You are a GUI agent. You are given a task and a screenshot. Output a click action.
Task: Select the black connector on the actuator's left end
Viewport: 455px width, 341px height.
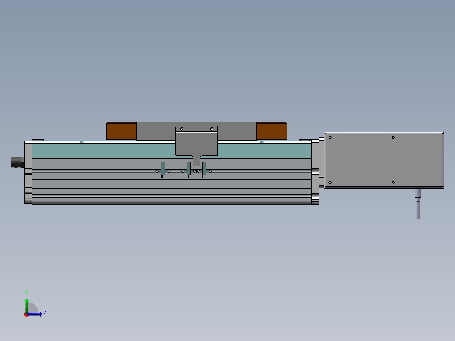point(17,162)
